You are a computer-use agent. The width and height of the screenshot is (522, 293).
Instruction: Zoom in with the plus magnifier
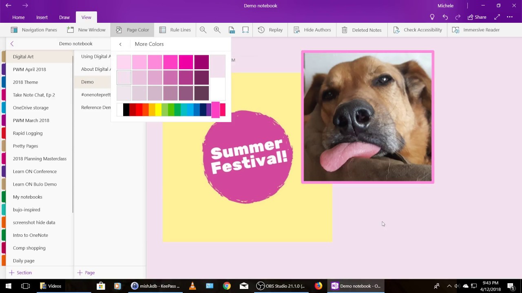pyautogui.click(x=217, y=30)
